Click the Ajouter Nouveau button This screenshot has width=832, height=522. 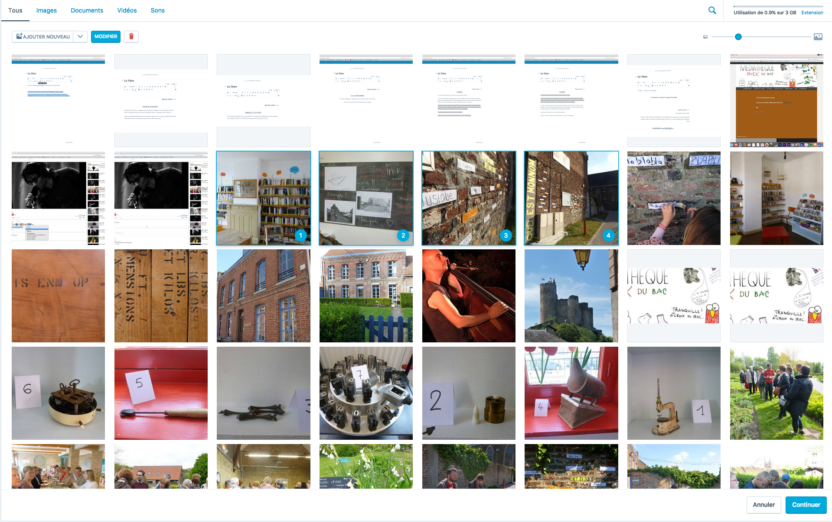point(42,37)
